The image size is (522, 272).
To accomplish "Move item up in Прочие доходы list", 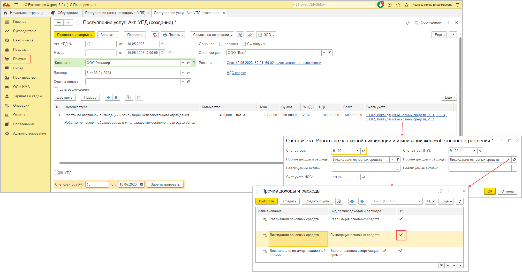I will (x=352, y=201).
